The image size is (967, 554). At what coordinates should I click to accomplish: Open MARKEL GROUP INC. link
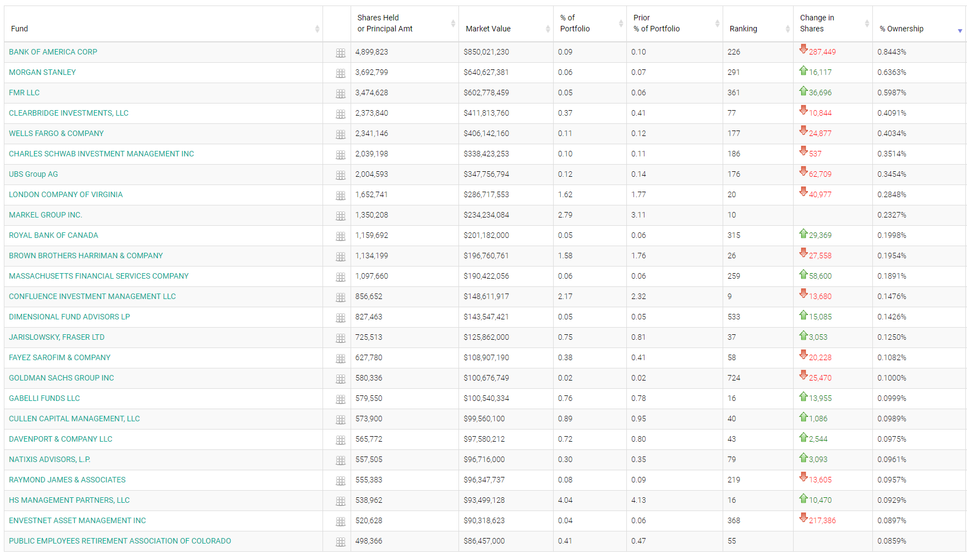tap(46, 215)
